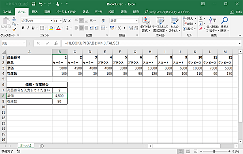Click the Save icon in quick access toolbar
243x154 pixels.
pyautogui.click(x=33, y=4)
